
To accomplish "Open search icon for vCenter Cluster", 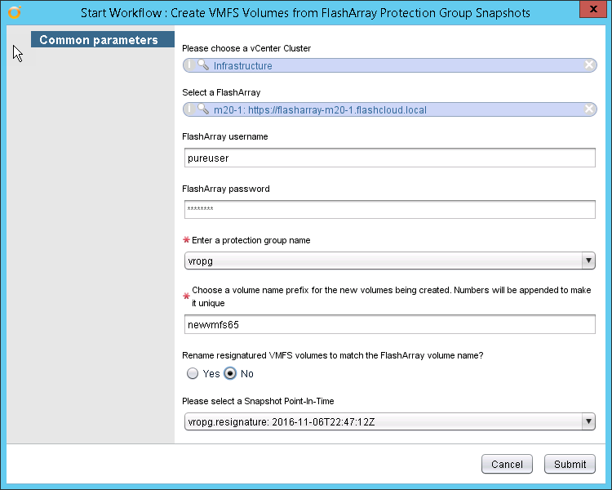I will [x=203, y=65].
